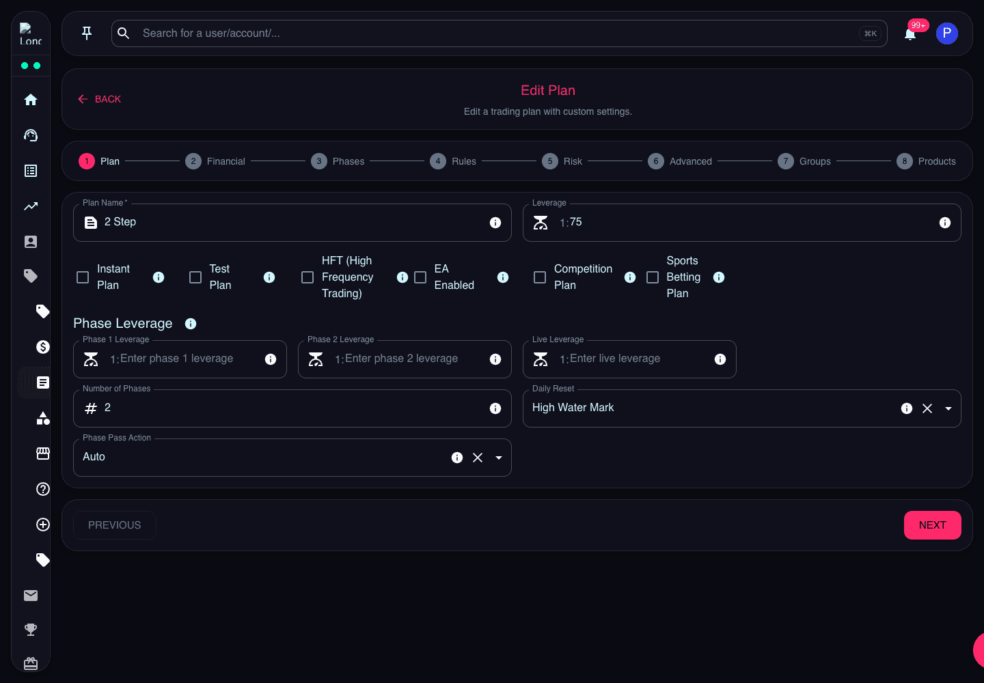
Task: Go to step 7 Groups
Action: pos(804,161)
